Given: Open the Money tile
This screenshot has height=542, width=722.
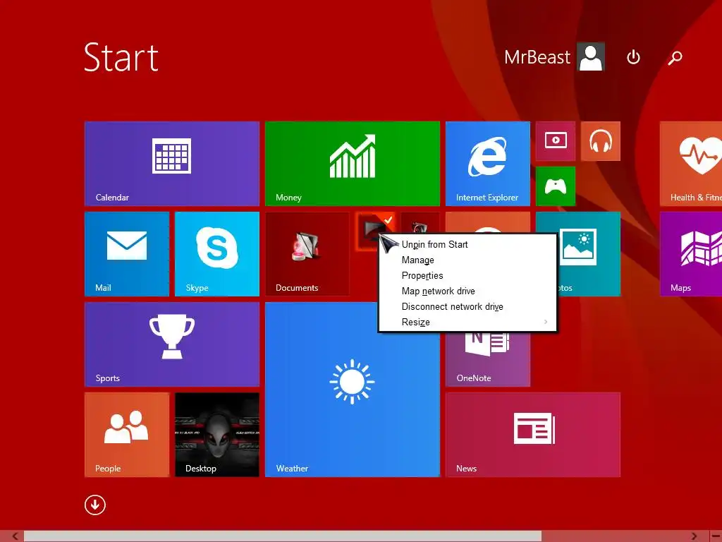Looking at the screenshot, I should tap(353, 164).
